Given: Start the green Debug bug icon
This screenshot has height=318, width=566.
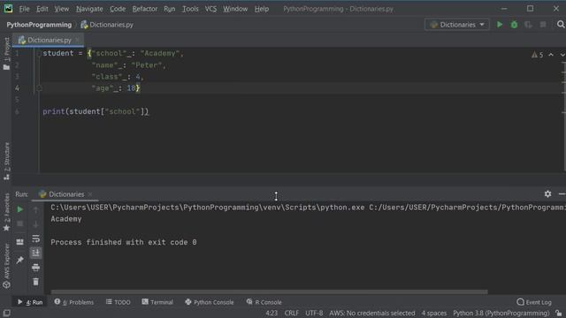Looking at the screenshot, I should [x=514, y=25].
